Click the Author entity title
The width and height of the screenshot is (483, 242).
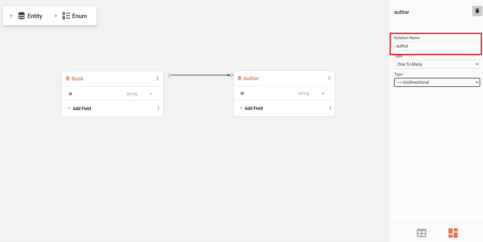(251, 78)
